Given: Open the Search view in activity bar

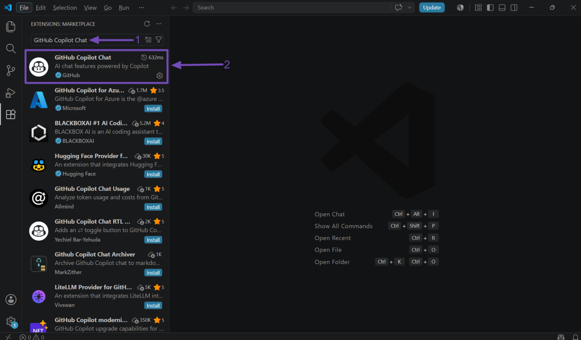Looking at the screenshot, I should tap(11, 49).
